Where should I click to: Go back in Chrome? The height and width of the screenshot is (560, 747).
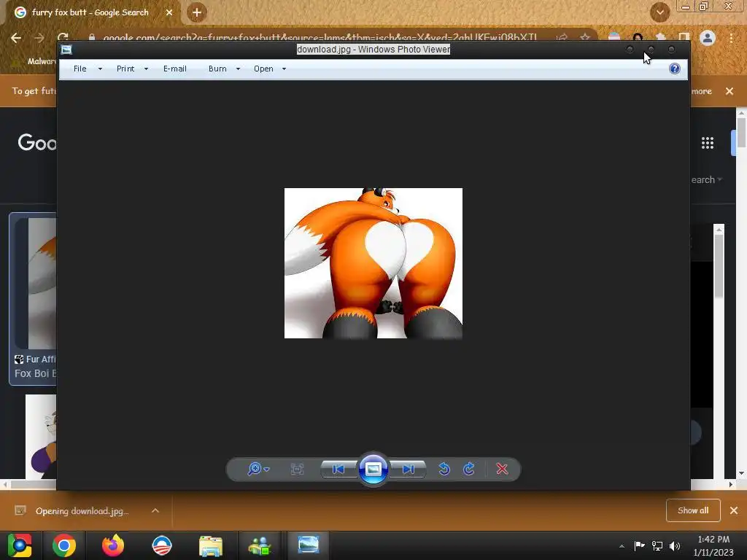16,38
